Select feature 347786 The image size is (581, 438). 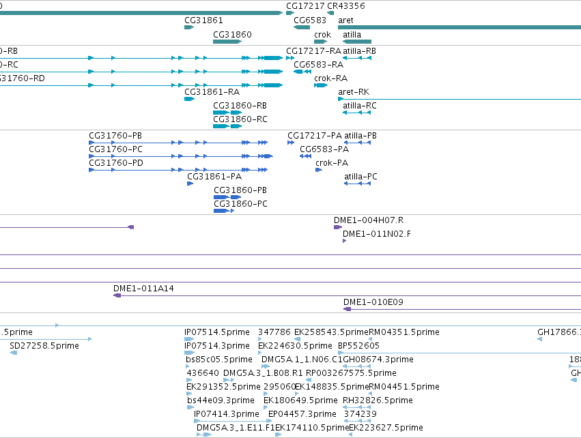(274, 332)
